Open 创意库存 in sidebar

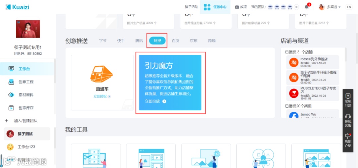27,108
